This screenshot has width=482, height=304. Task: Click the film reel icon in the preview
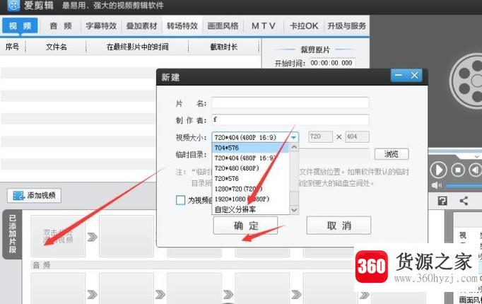pyautogui.click(x=466, y=81)
